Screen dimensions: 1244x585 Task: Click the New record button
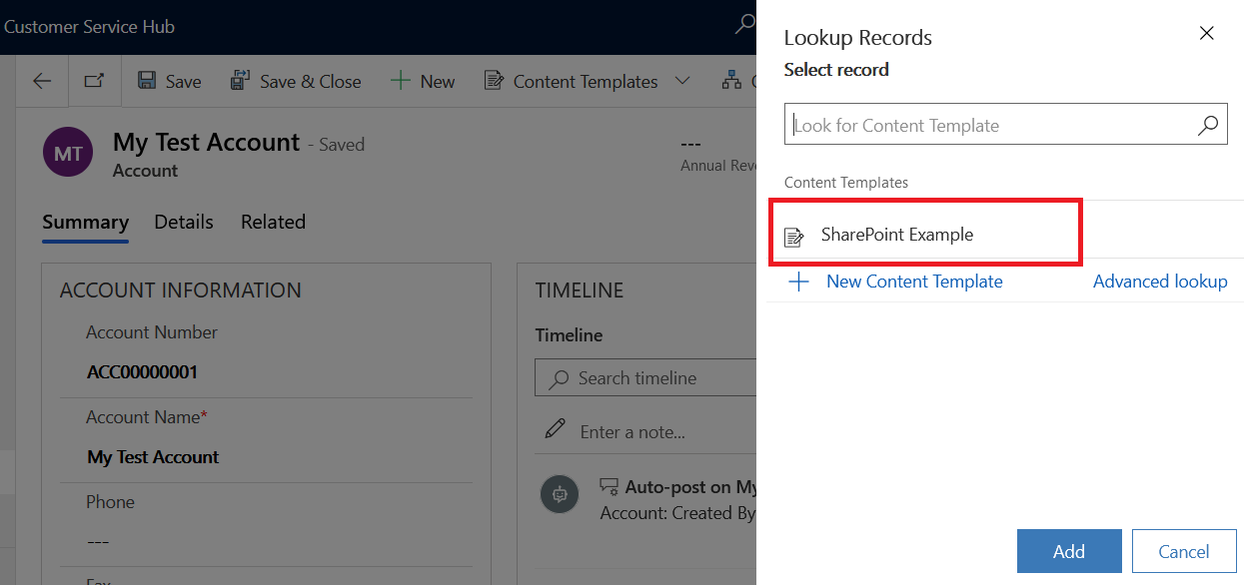[423, 82]
